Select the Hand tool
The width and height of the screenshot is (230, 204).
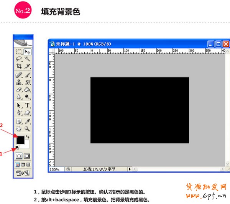(18, 129)
